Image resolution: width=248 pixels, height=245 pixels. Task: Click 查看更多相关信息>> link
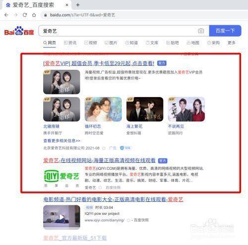click(62, 141)
